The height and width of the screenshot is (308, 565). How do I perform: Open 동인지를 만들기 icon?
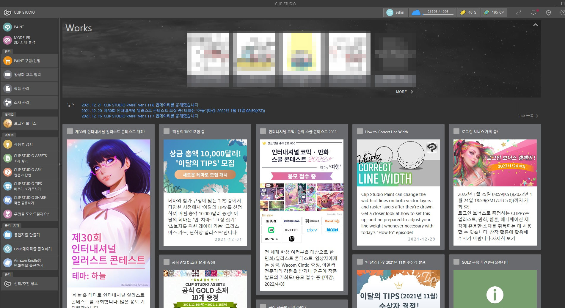point(7,235)
